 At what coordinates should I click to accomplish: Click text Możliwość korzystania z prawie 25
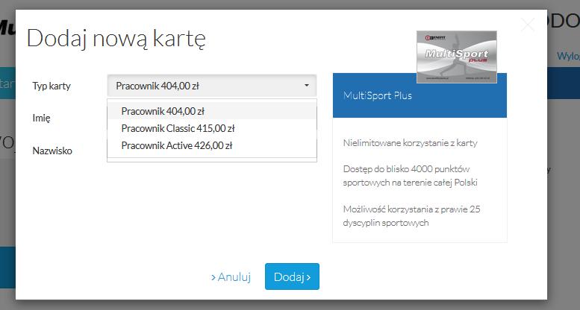point(411,209)
